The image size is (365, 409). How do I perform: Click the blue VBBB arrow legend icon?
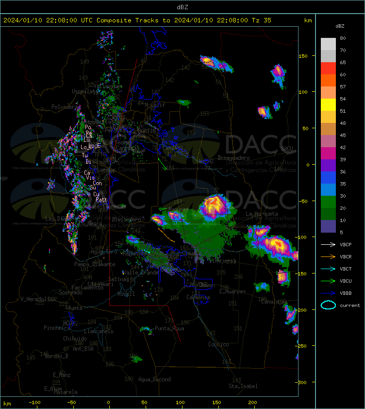click(x=328, y=293)
